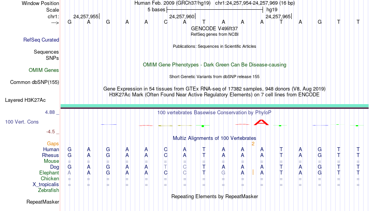The width and height of the screenshot is (369, 211).
Task: Click the teal H3K27Ac signal bar
Action: [215, 106]
